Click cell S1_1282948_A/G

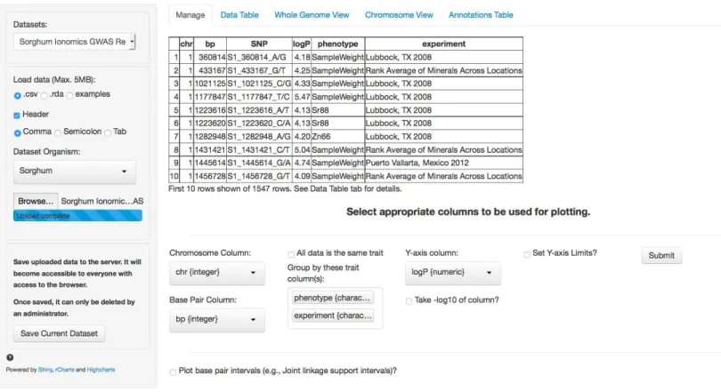[259, 137]
